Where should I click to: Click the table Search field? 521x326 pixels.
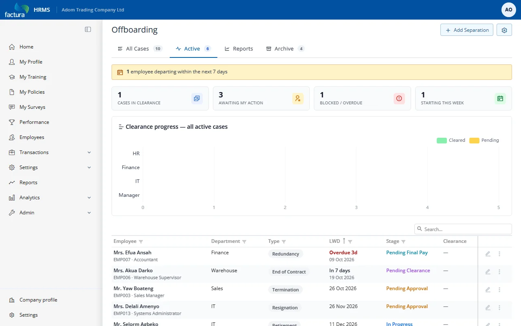[463, 229]
